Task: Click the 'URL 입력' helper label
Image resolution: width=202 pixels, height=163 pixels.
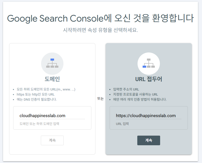Action: click(x=122, y=124)
